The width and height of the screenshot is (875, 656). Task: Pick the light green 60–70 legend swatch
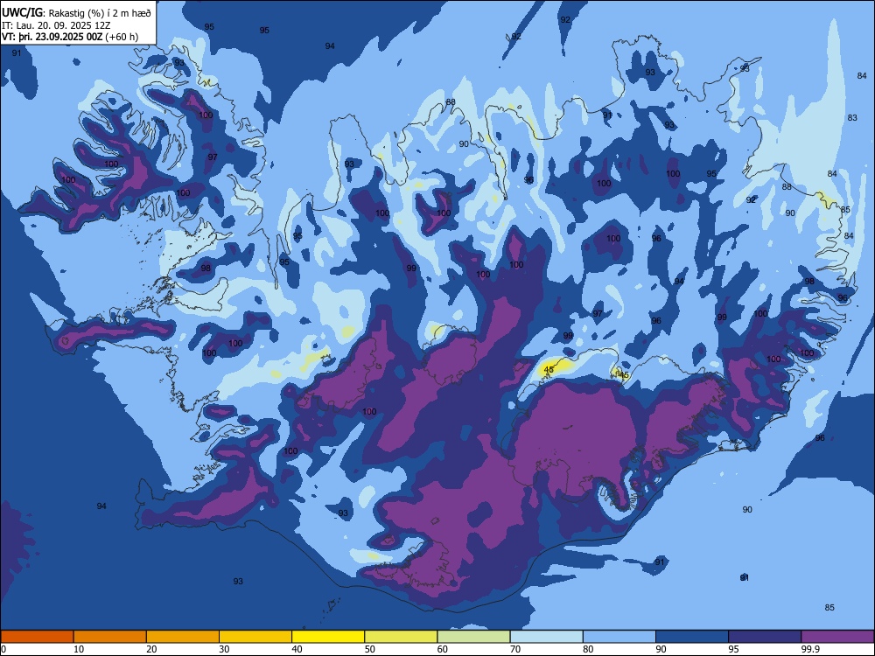coord(473,637)
